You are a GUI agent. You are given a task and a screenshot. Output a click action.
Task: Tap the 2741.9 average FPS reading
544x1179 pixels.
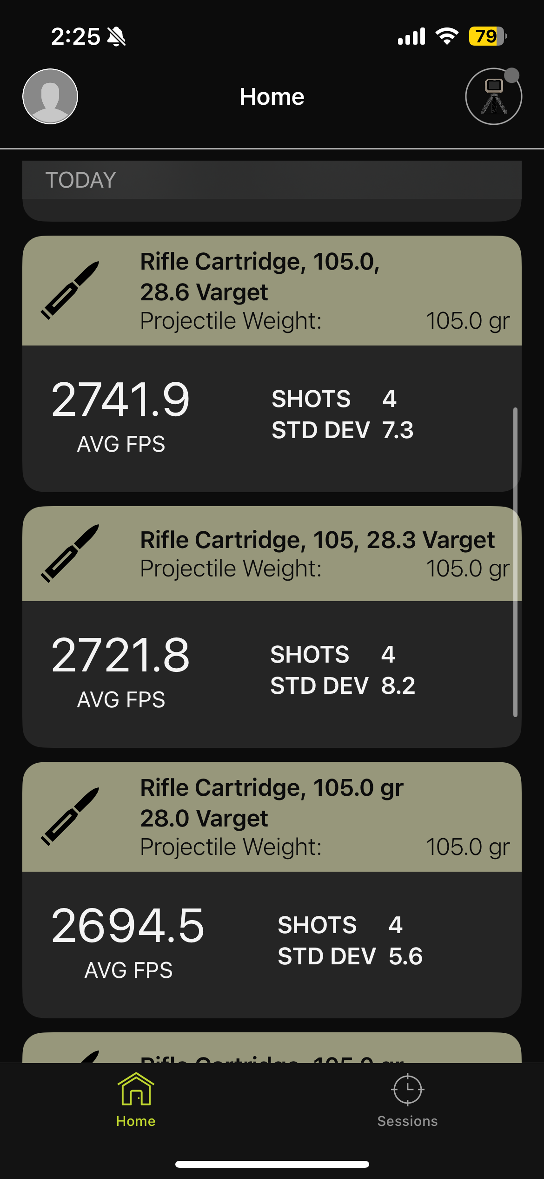tap(120, 400)
